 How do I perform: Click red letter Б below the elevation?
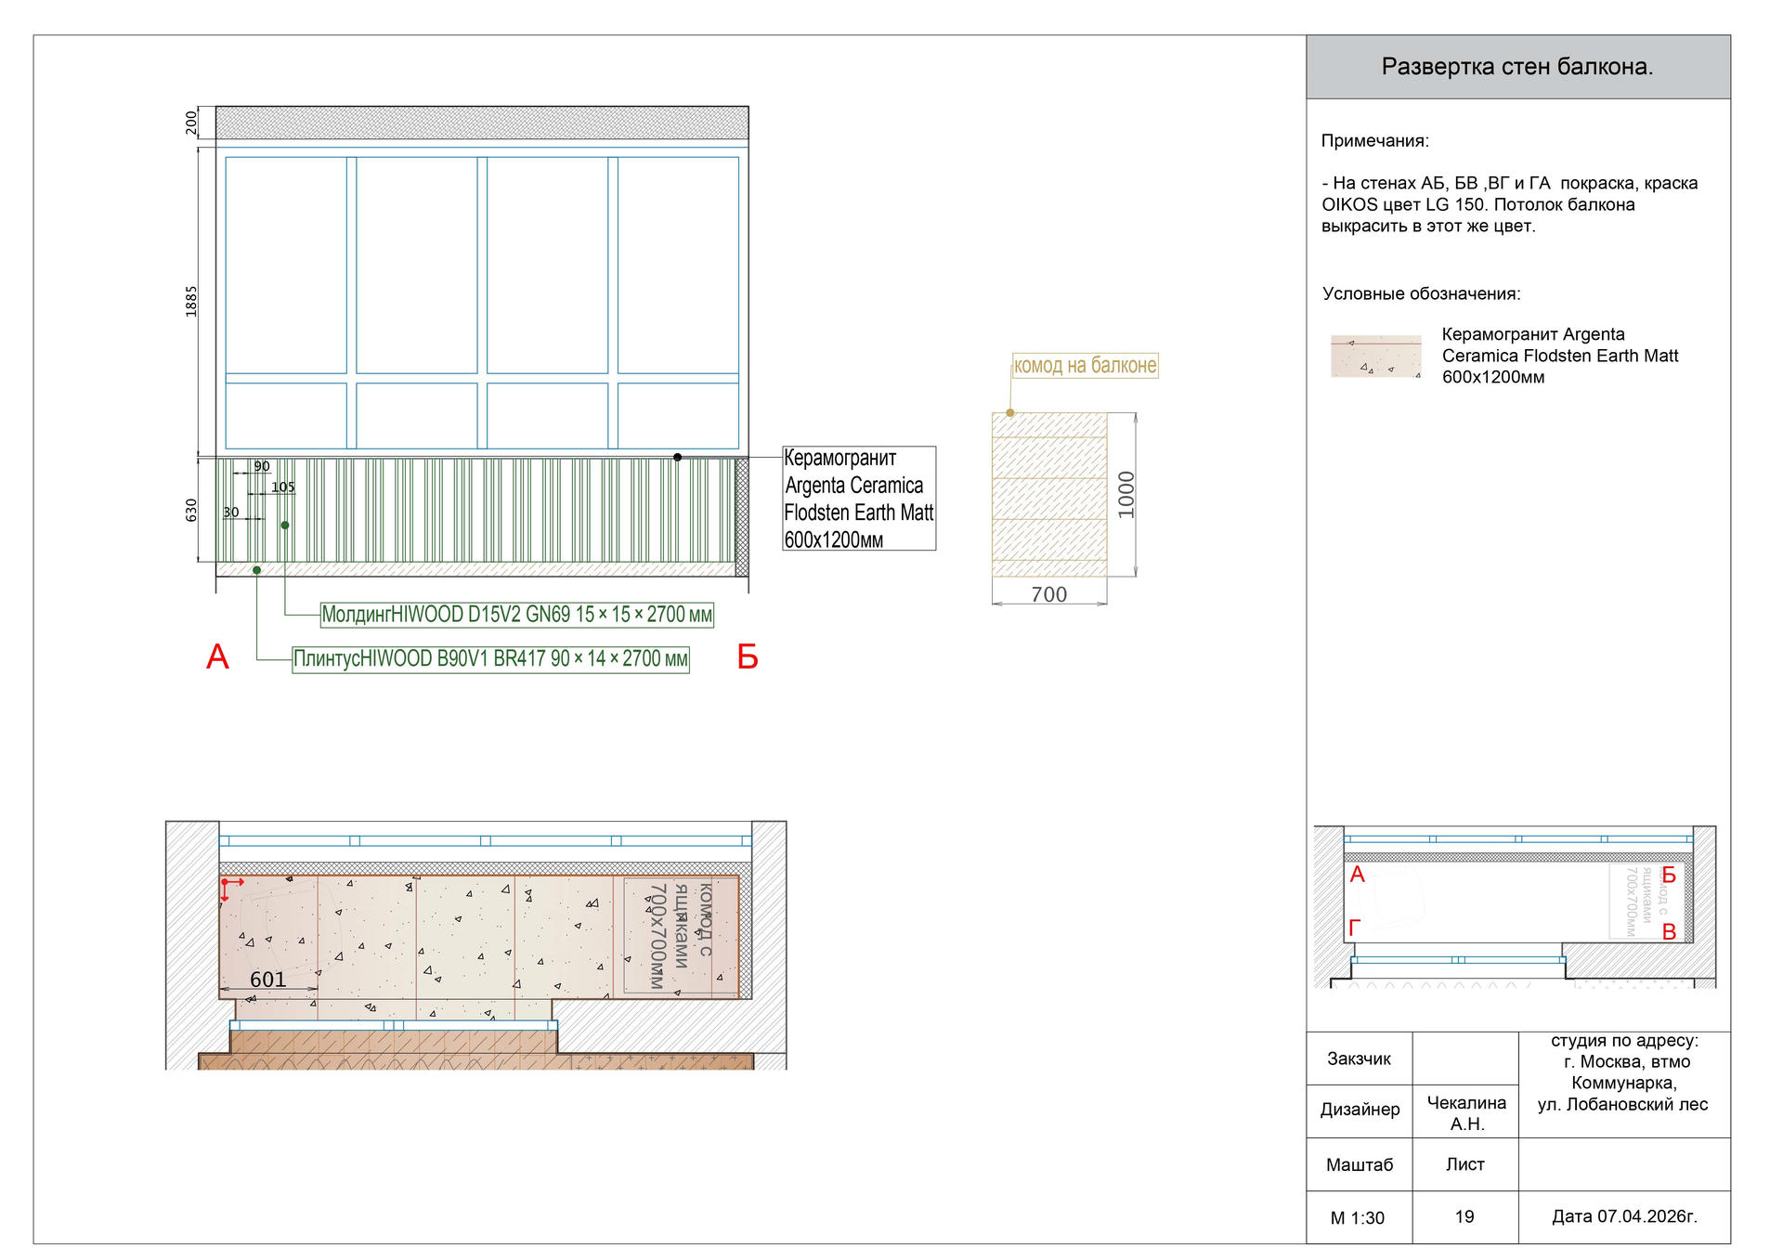point(748,657)
